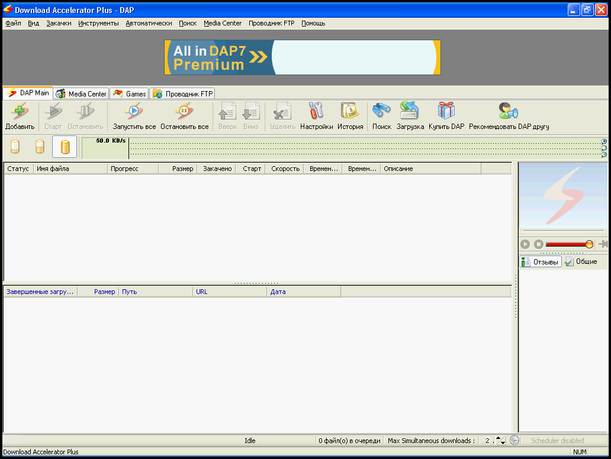Sort completed list by Путь column
The width and height of the screenshot is (611, 459).
point(156,292)
